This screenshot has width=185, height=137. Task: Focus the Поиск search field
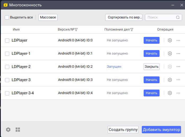(164, 17)
